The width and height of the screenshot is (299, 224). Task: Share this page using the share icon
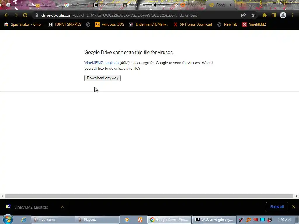244,15
